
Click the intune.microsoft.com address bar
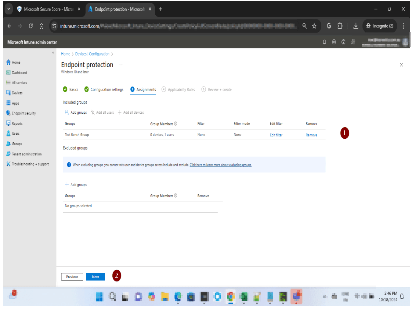[179, 26]
